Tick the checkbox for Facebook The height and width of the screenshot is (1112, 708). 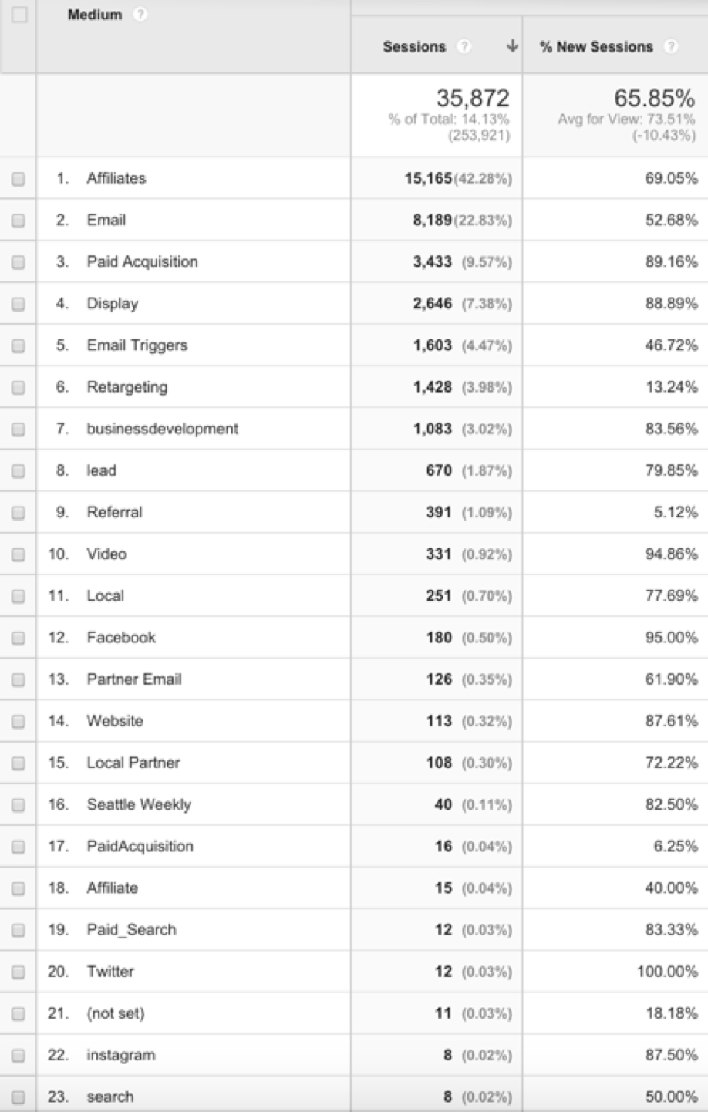pyautogui.click(x=19, y=638)
